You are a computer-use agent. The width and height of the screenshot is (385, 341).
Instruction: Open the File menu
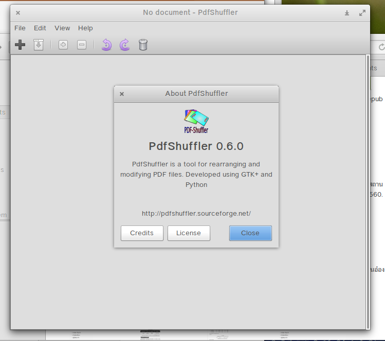click(x=20, y=28)
